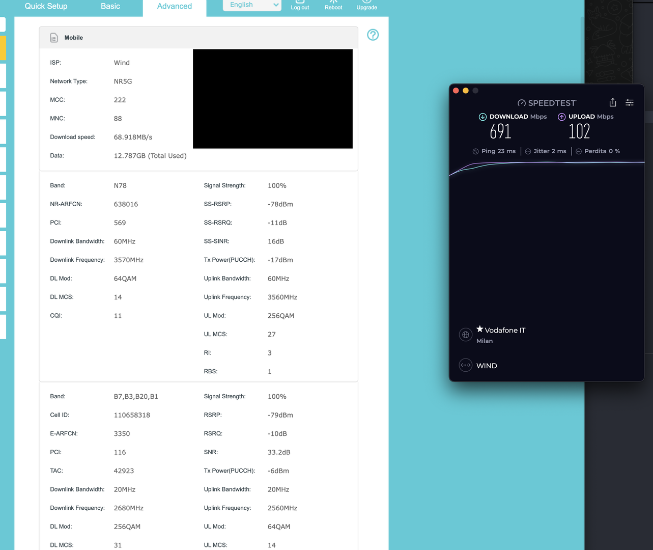
Task: Select the highlighted yellow sidebar item
Action: tap(3, 48)
